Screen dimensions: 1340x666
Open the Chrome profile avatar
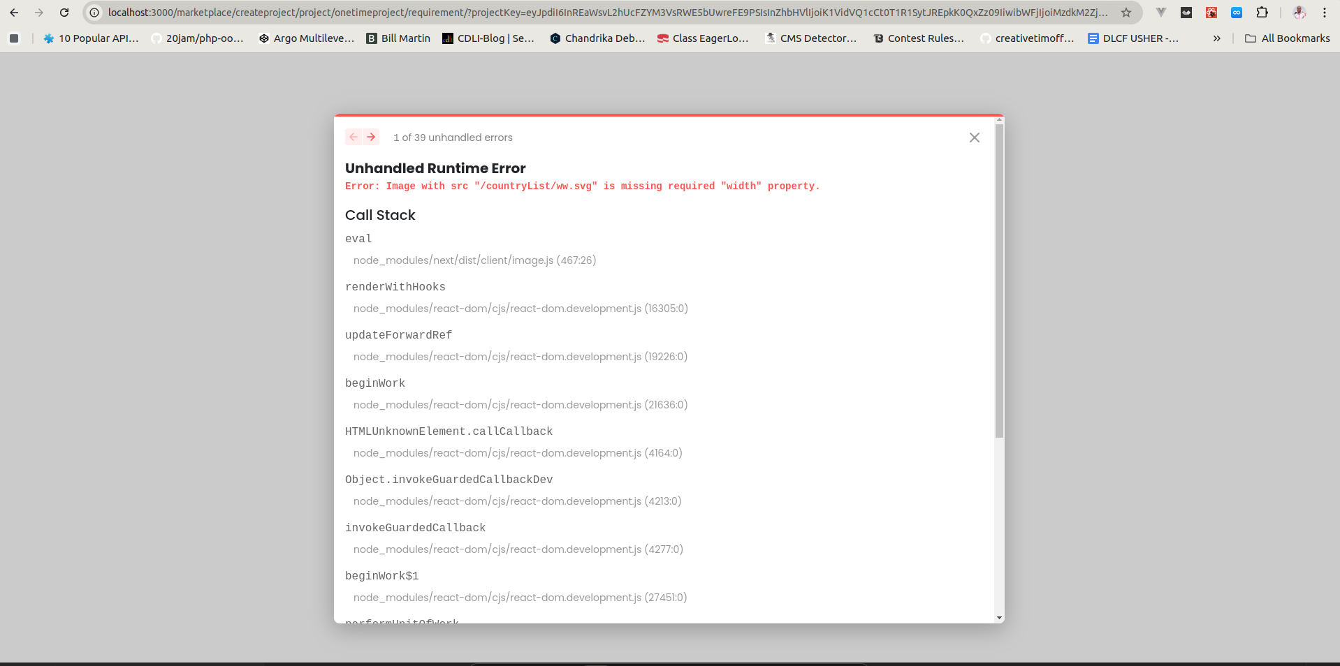1299,13
